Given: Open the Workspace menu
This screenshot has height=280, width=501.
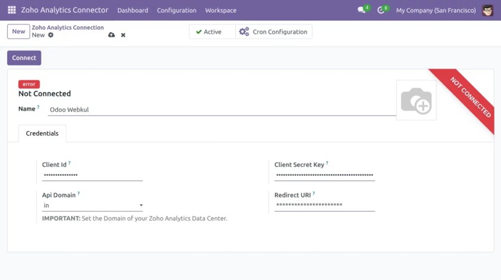Looking at the screenshot, I should 221,10.
